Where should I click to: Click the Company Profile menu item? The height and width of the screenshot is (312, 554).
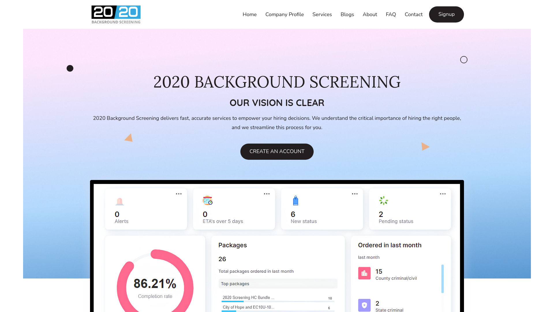click(x=284, y=14)
